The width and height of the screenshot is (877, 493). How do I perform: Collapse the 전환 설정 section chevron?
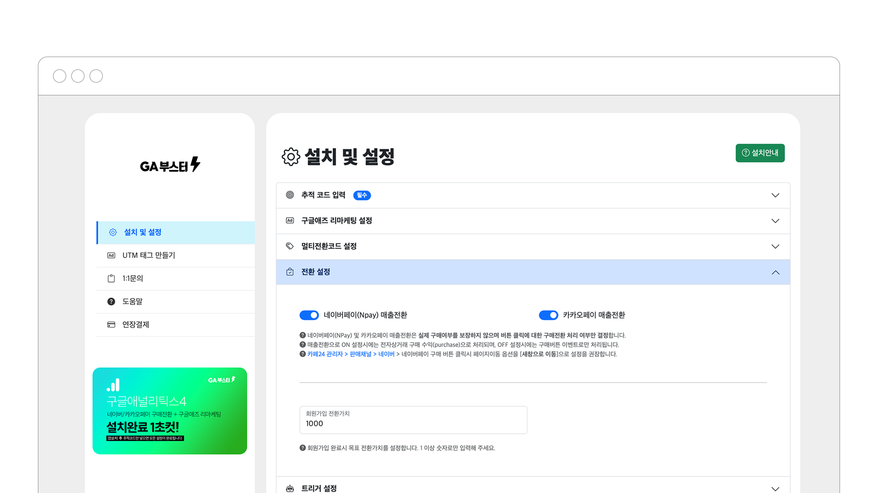[775, 273]
